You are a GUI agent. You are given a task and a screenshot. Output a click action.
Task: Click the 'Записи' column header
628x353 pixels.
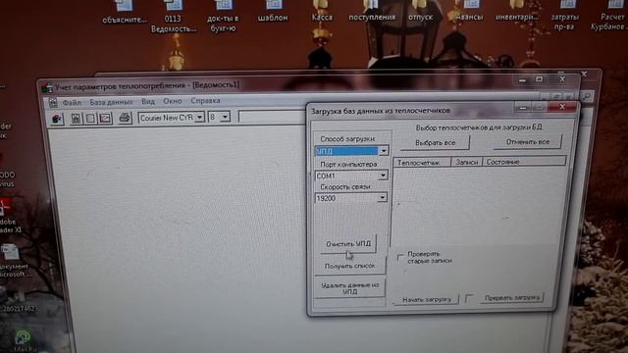[x=467, y=162]
